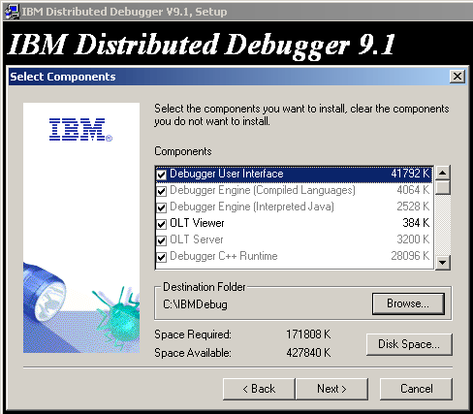Click the flashlight and bug illustration
473x414 pixels.
tap(81, 307)
